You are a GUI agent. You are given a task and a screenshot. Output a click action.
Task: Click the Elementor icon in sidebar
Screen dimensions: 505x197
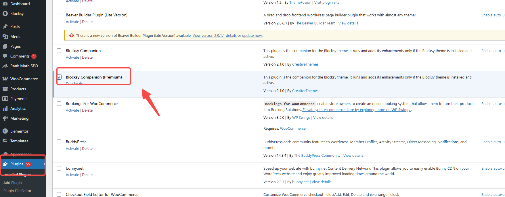[x=5, y=131]
